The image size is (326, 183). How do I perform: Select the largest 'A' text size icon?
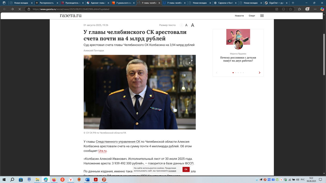192,25
